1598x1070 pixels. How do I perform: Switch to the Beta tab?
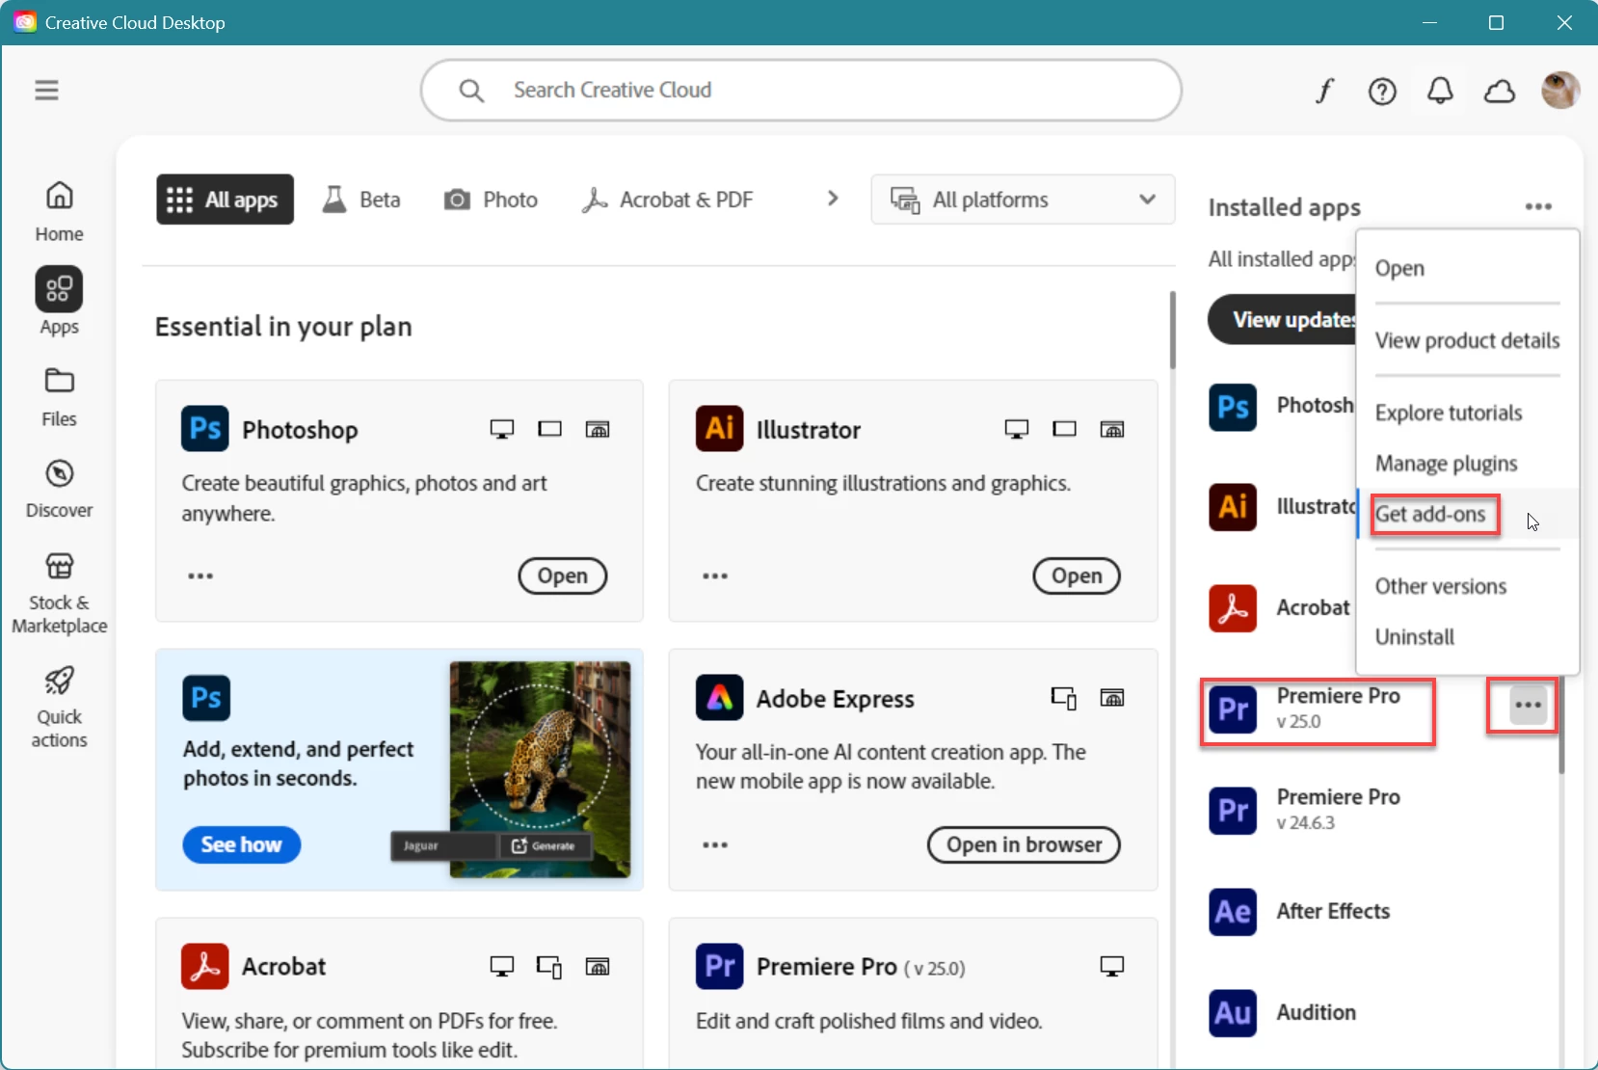[x=361, y=200]
